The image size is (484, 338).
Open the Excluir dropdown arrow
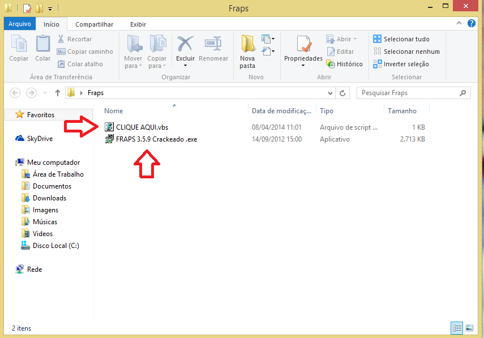(x=185, y=66)
